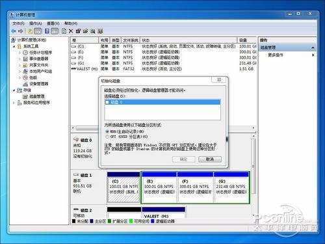Click the 1.51 GB capacity cell of VALEST

[x=246, y=69]
